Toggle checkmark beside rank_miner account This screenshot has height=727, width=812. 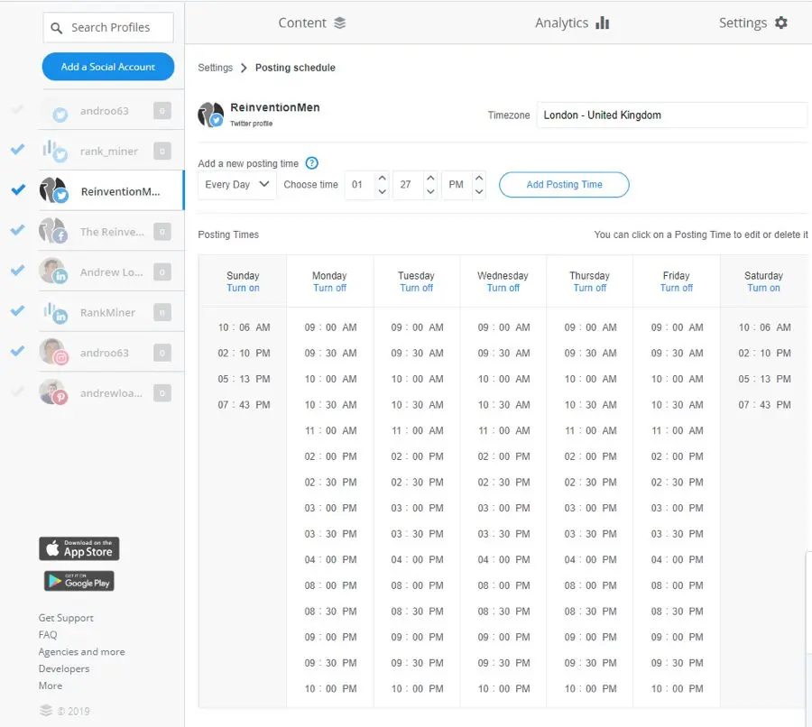pos(17,150)
